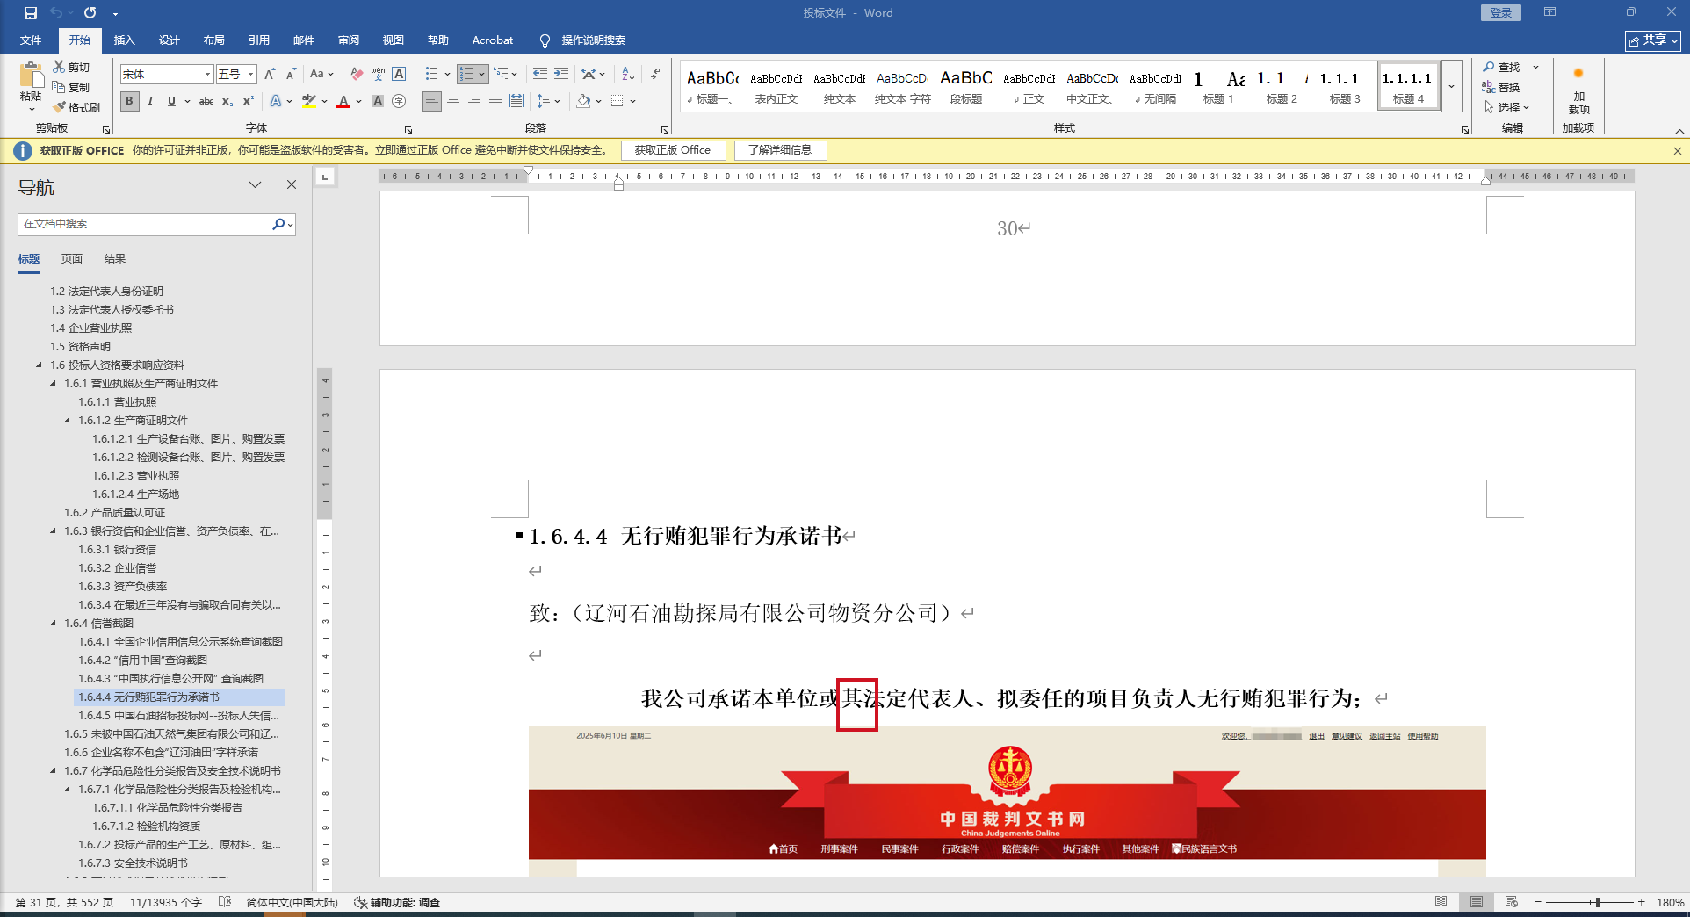
Task: Open the line spacing dropdown
Action: (x=548, y=101)
